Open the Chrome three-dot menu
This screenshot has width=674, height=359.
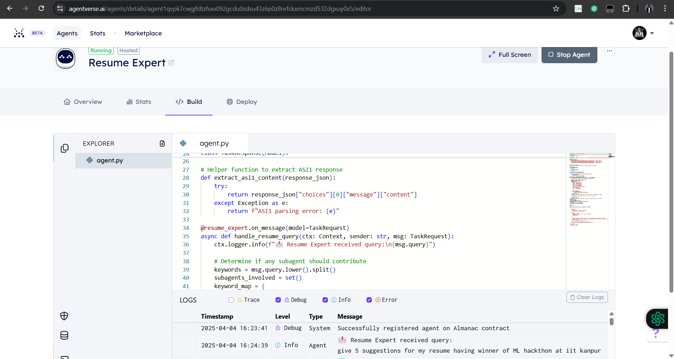pyautogui.click(x=665, y=8)
